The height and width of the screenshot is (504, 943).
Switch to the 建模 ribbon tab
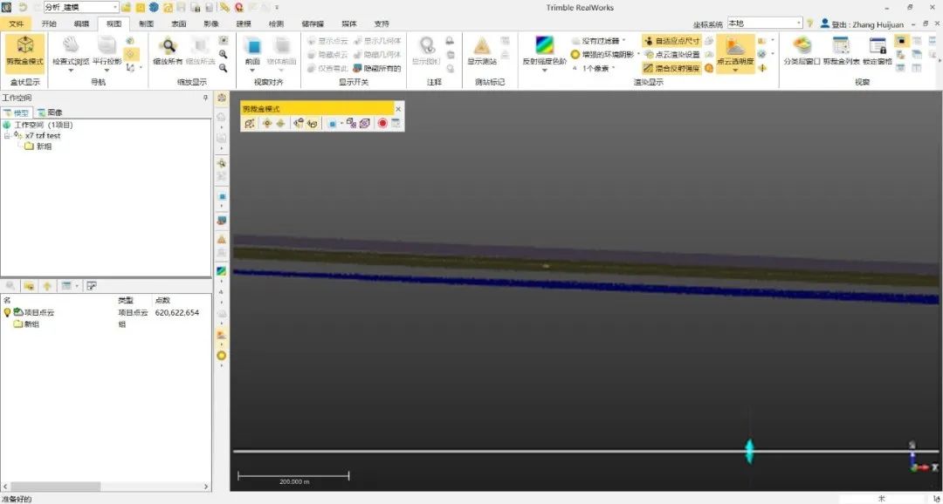pos(242,24)
